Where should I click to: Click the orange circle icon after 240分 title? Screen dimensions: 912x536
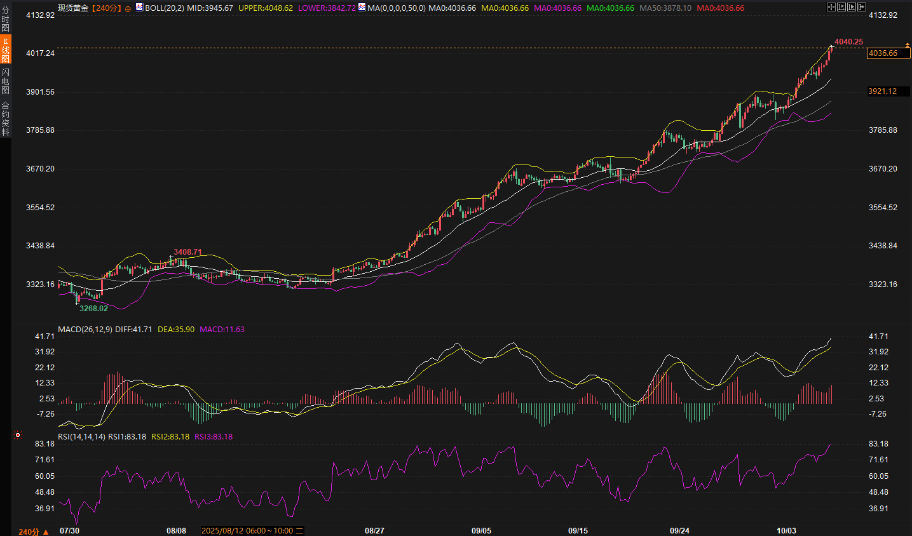coord(128,8)
